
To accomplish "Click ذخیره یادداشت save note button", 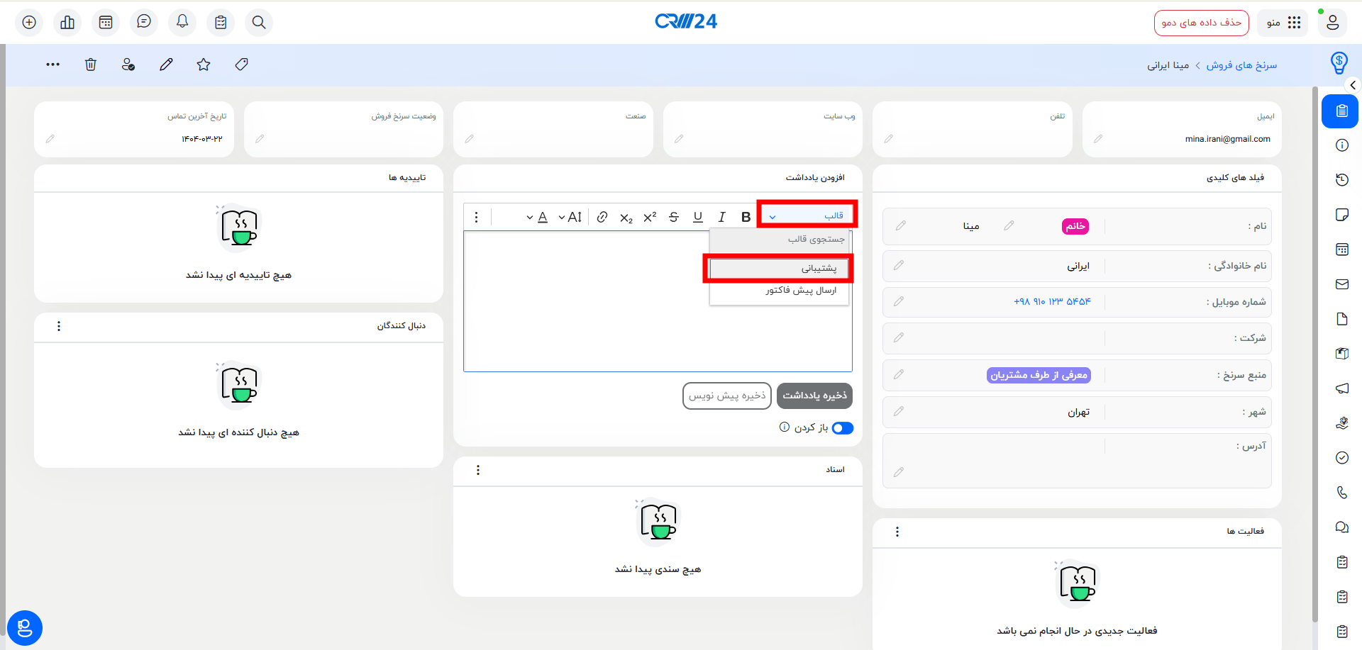I will tap(814, 396).
